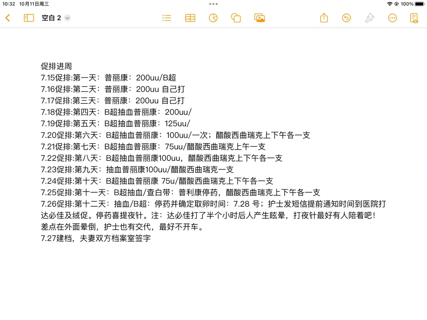Open the share sheet icon
This screenshot has width=427, height=320.
point(324,18)
